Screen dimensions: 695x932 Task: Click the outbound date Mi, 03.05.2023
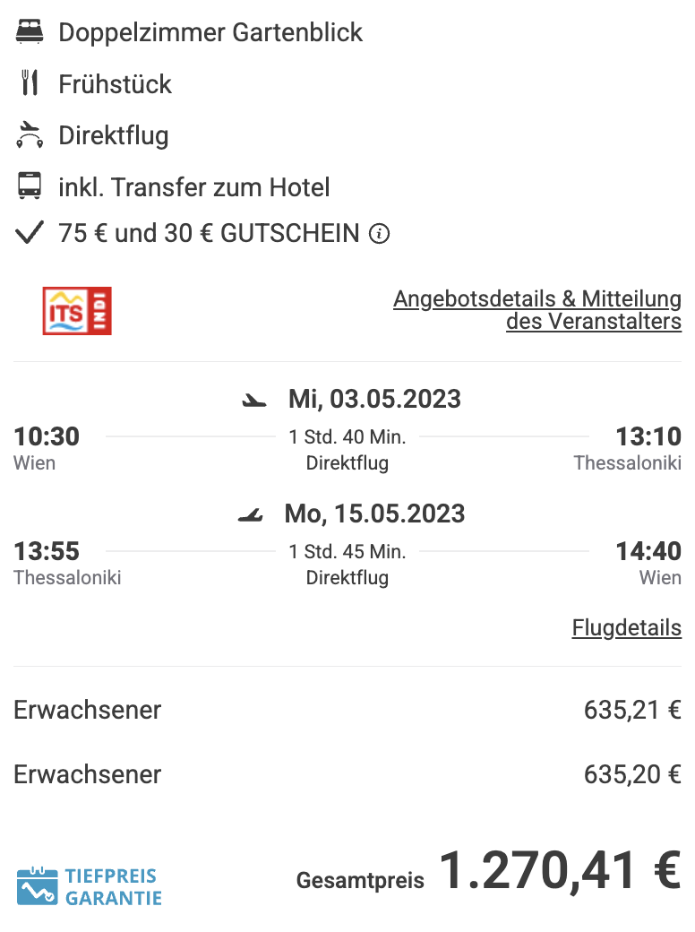[374, 399]
